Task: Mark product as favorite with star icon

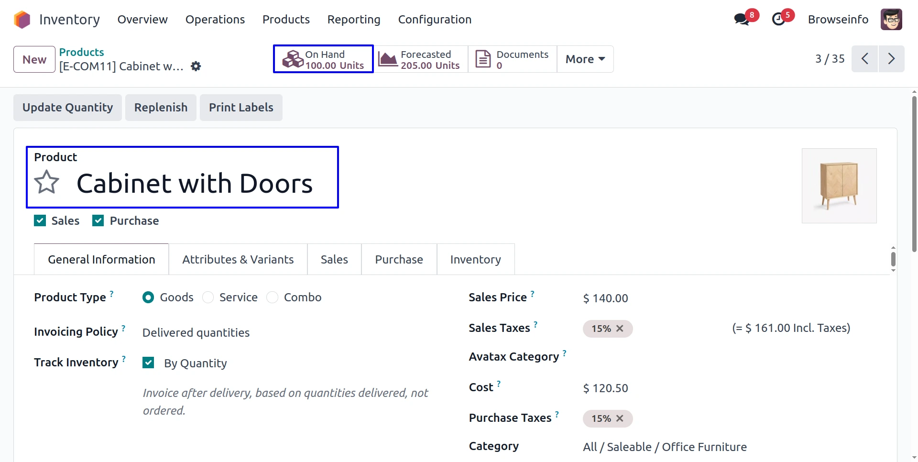Action: (47, 182)
